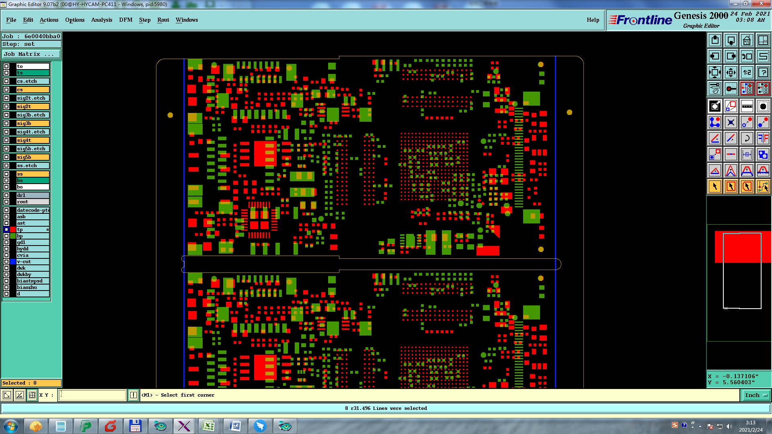The height and width of the screenshot is (434, 772).
Task: Toggle the display box for layer tp
Action: (6, 229)
